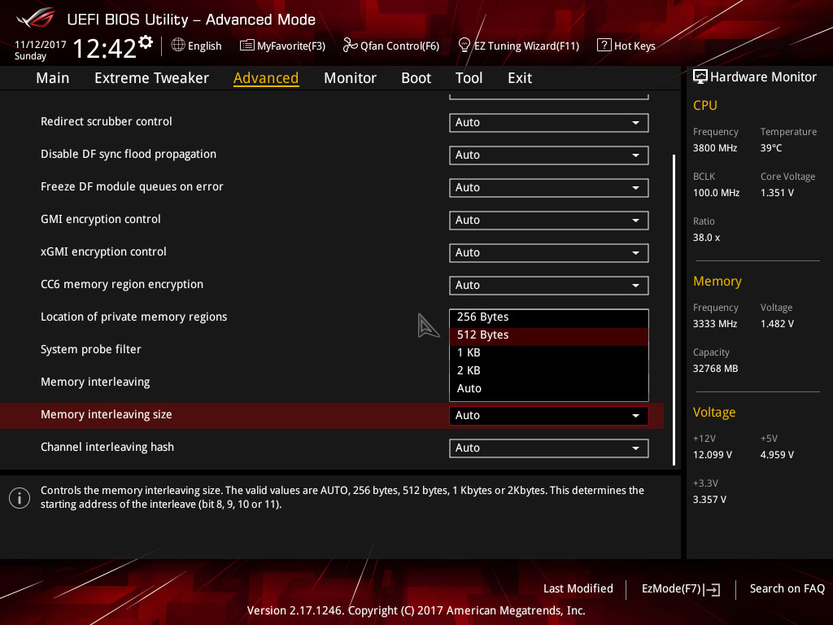Click the info icon beside help text
This screenshot has height=625, width=833.
[20, 498]
